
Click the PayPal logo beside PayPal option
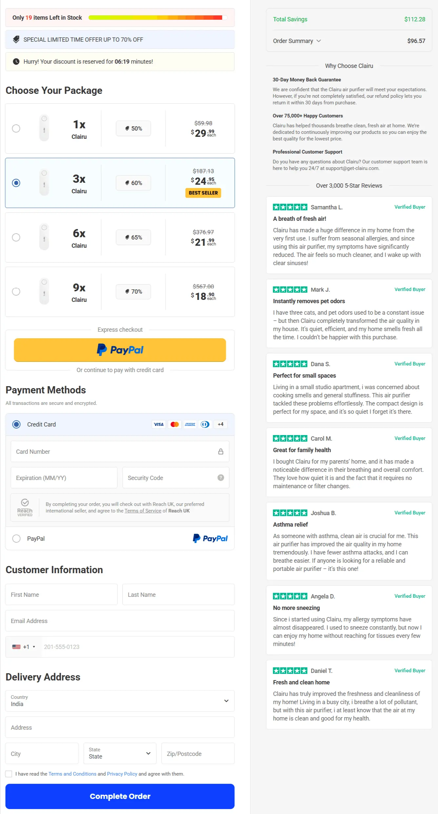tap(210, 538)
